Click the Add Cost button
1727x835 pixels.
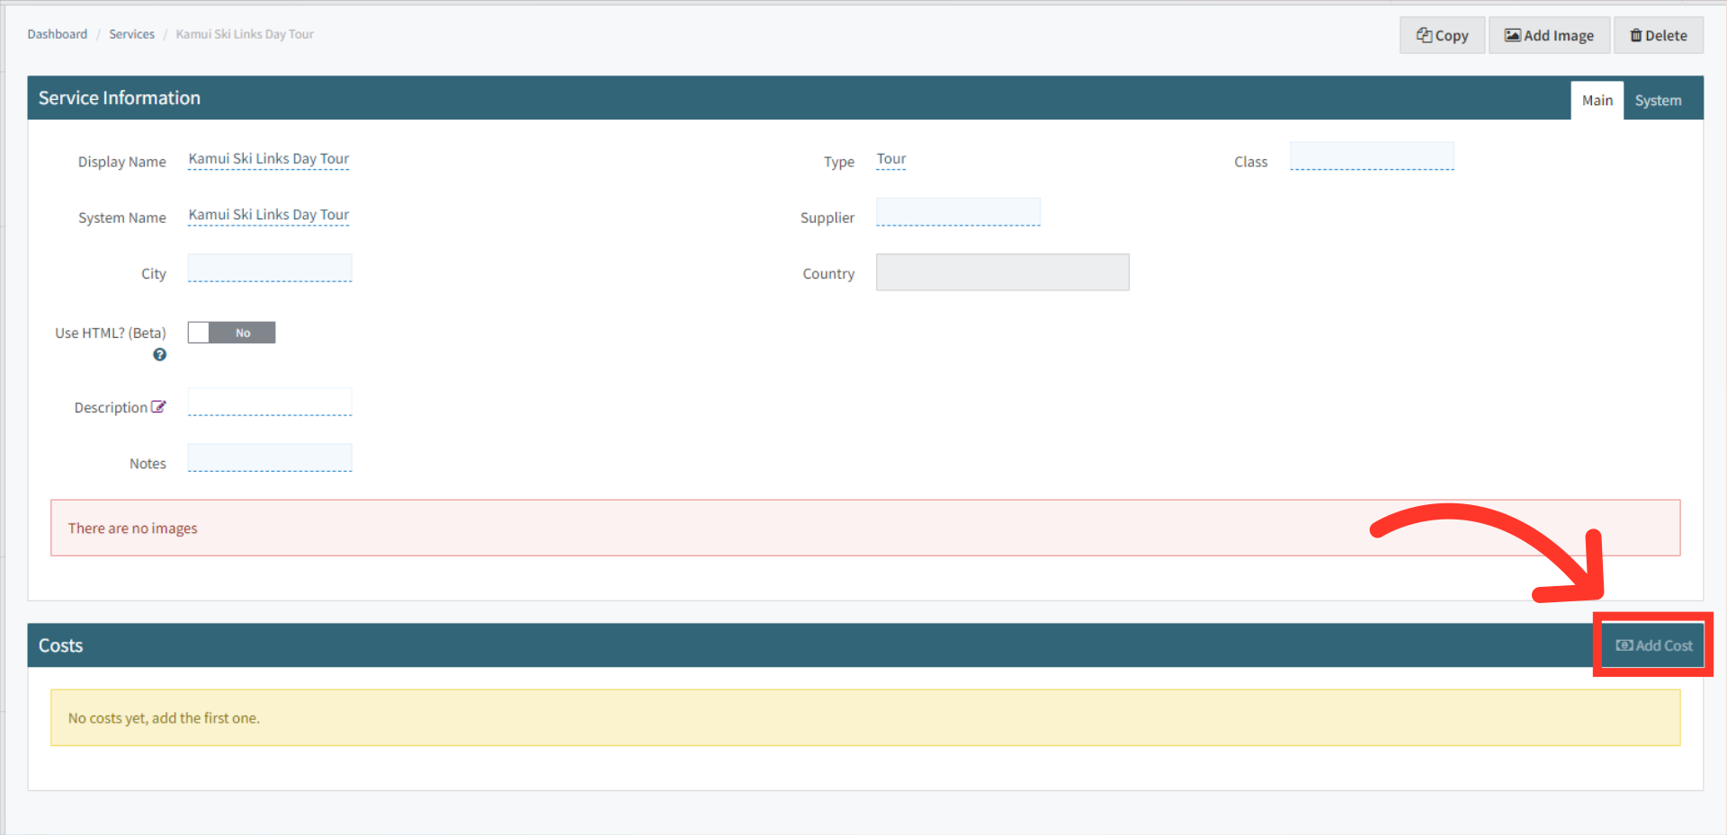pyautogui.click(x=1653, y=645)
